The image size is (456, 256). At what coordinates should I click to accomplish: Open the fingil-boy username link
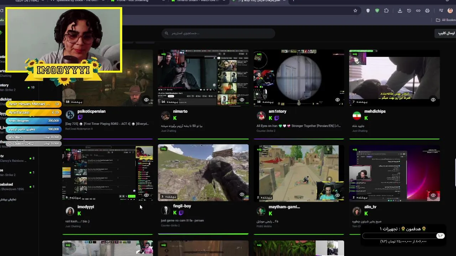(x=182, y=206)
